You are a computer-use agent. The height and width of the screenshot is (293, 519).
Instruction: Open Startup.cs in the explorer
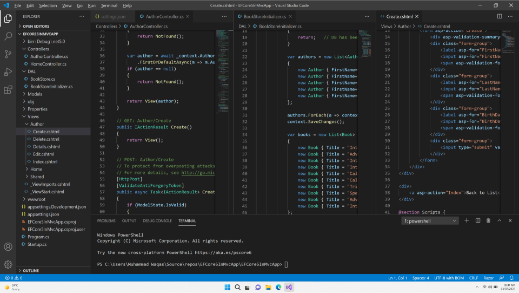pos(37,244)
